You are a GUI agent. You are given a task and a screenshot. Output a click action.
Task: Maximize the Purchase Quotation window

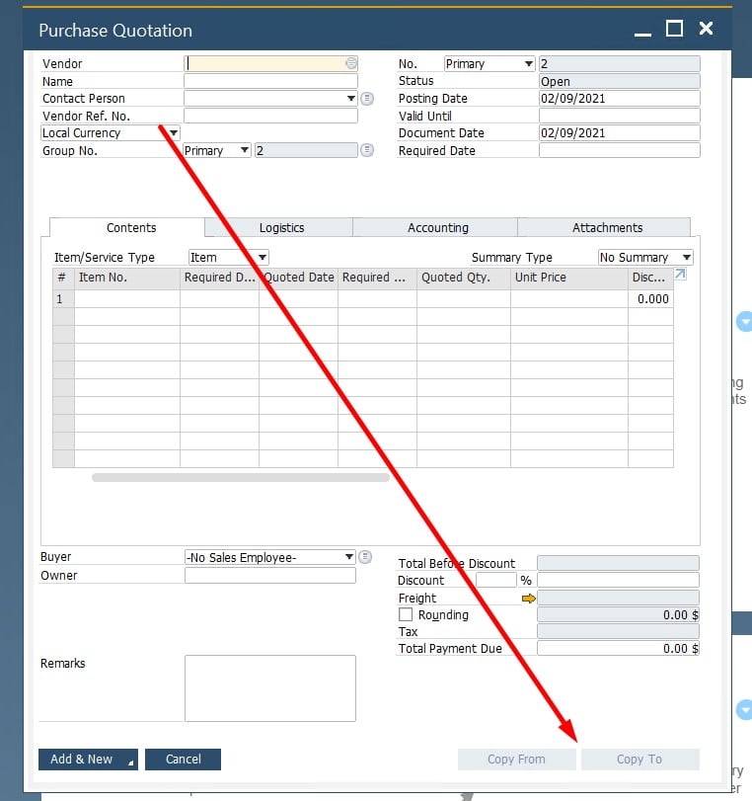[674, 28]
